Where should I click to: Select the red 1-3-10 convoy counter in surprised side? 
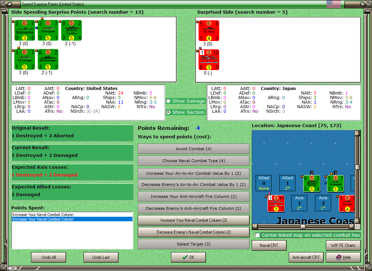pyautogui.click(x=209, y=60)
